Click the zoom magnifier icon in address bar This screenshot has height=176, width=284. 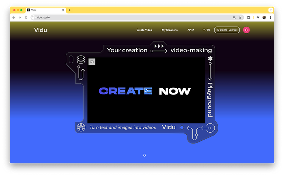pyautogui.click(x=234, y=17)
